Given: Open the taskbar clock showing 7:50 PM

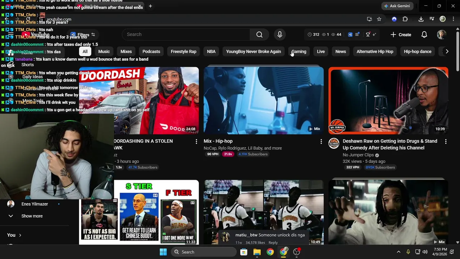Looking at the screenshot, I should [x=440, y=252].
